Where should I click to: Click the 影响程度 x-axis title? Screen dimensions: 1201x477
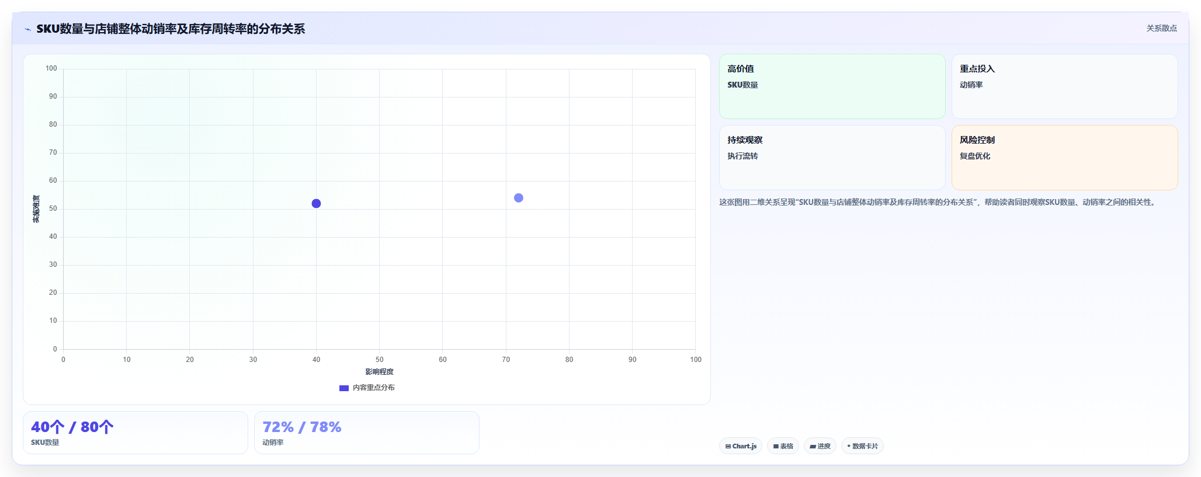click(x=380, y=372)
